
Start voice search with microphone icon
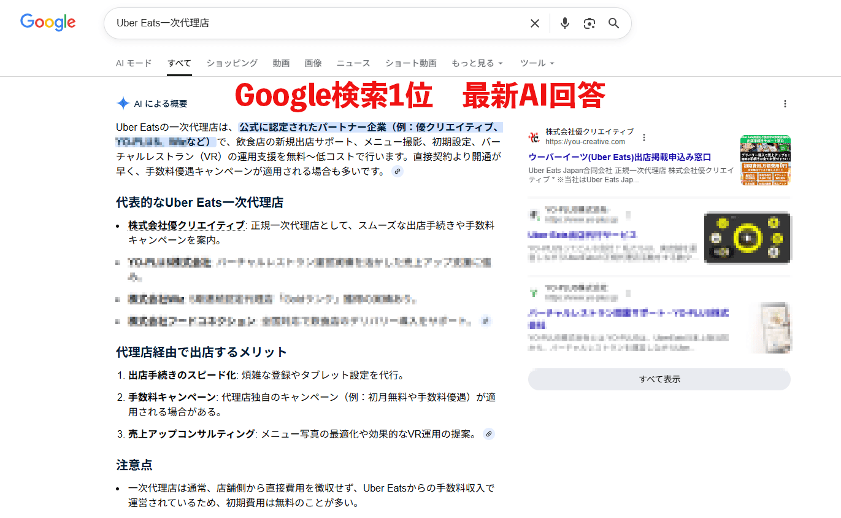pos(565,23)
